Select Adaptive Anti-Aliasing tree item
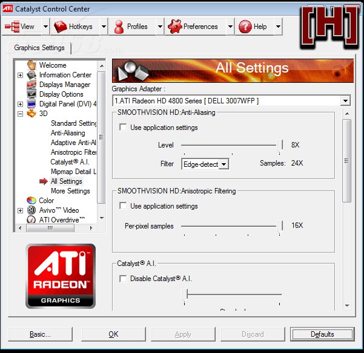 (73, 143)
